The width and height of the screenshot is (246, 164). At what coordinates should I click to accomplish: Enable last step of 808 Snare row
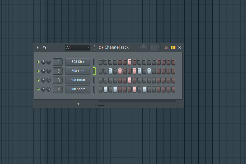(173, 89)
